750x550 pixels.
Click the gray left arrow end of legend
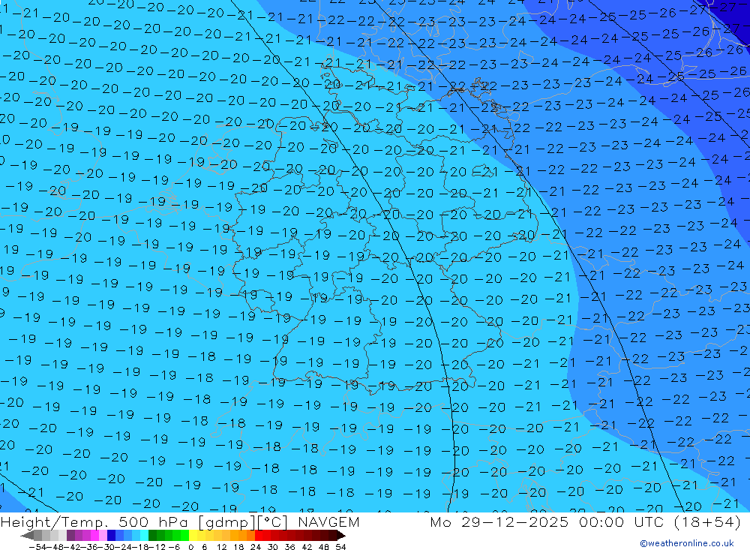coord(27,536)
